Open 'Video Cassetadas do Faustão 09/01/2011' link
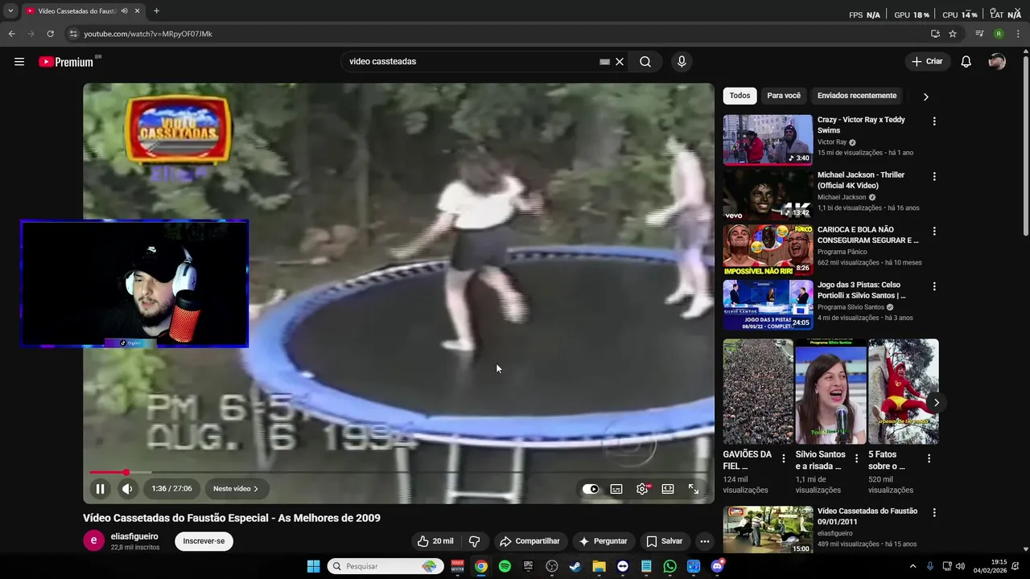Viewport: 1030px width, 579px height. [867, 516]
